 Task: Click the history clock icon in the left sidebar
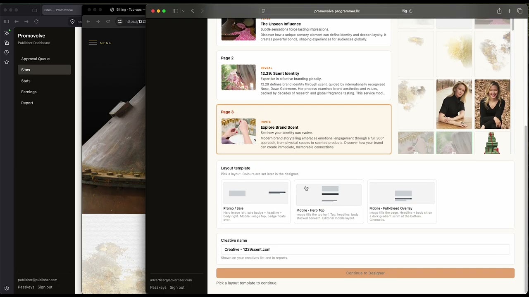[7, 52]
